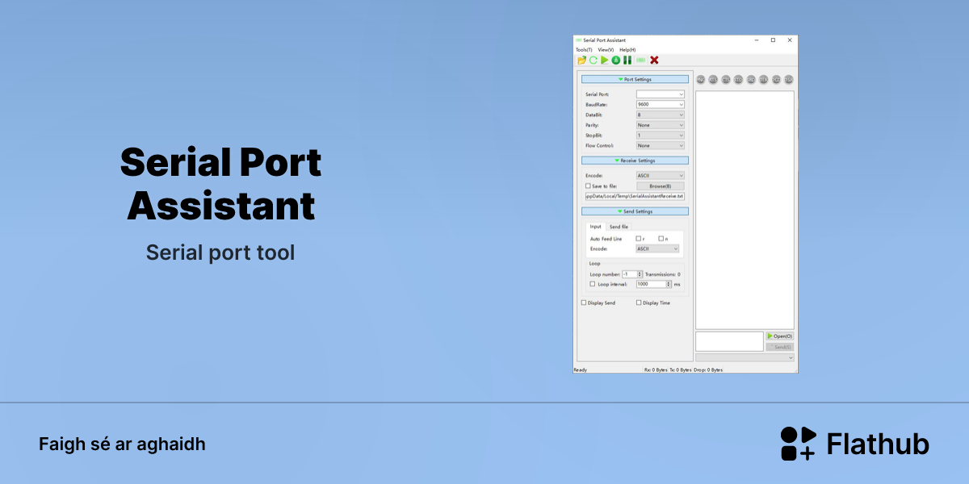969x484 pixels.
Task: Click the Serial Port Assistant title bar icon
Action: pos(578,40)
